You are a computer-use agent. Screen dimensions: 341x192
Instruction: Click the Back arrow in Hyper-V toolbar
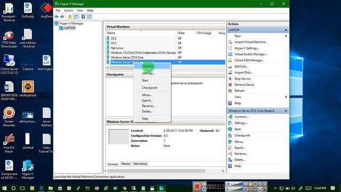[x=56, y=17]
